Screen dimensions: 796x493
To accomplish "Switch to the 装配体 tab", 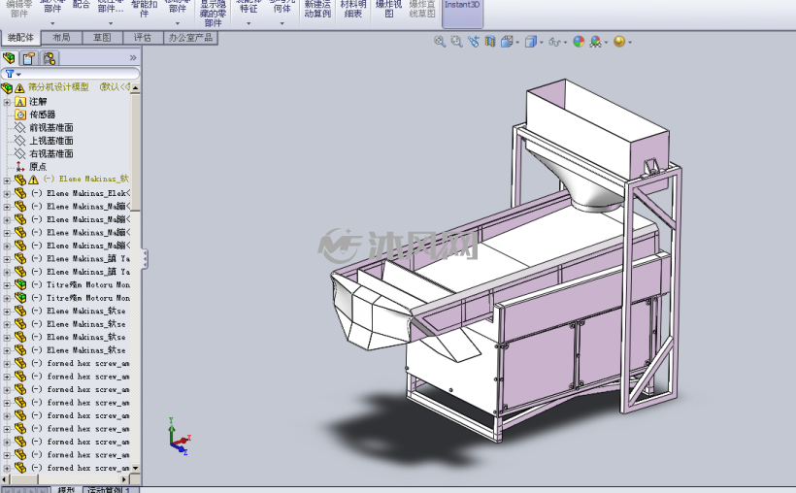I will pos(20,38).
